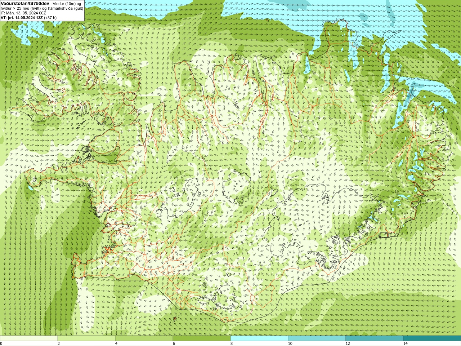Click the 6–8 m/s olive green legend swatch
Screen dimensions: 461x346
coord(202,338)
